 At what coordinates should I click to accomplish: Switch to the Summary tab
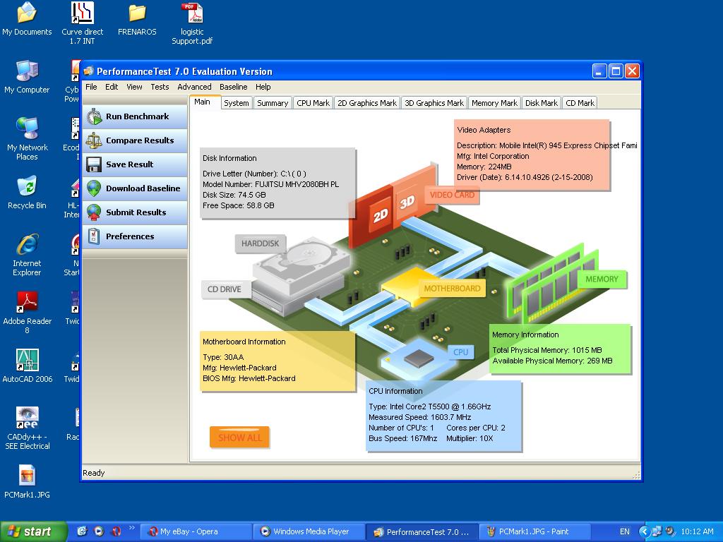(x=273, y=103)
